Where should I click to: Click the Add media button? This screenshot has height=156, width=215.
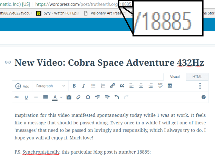(x=22, y=86)
